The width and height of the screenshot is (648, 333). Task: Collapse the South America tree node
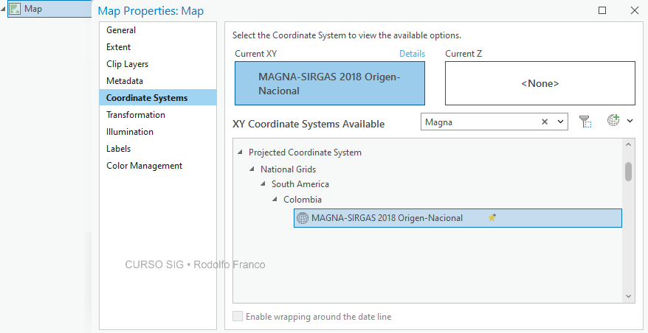[263, 185]
